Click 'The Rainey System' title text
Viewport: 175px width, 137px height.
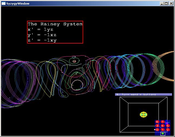55,24
